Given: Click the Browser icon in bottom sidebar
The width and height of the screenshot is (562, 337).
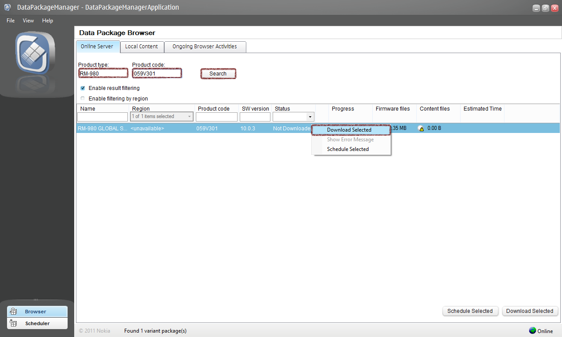Looking at the screenshot, I should coord(13,312).
